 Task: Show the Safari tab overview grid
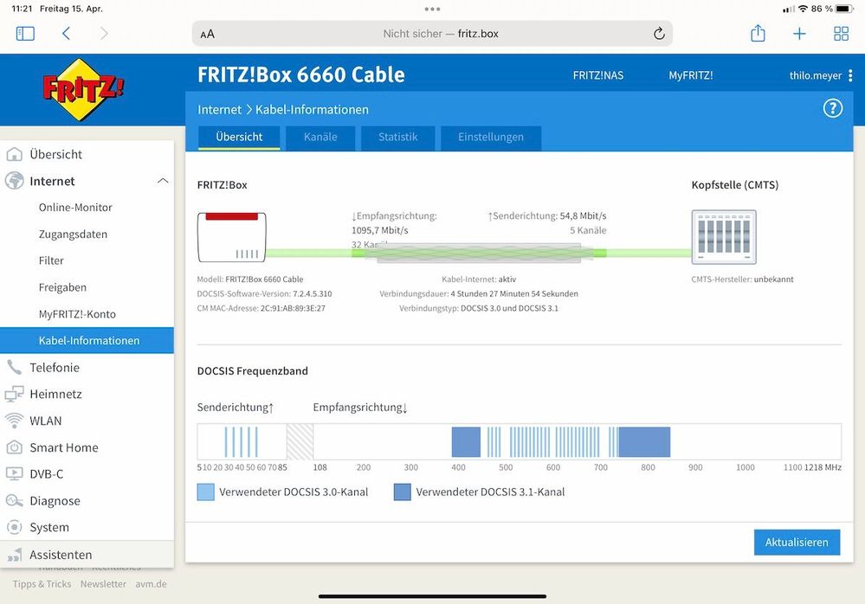(x=842, y=34)
